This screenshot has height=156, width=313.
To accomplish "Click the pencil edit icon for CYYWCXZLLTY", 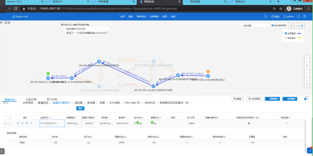I will click(18, 123).
